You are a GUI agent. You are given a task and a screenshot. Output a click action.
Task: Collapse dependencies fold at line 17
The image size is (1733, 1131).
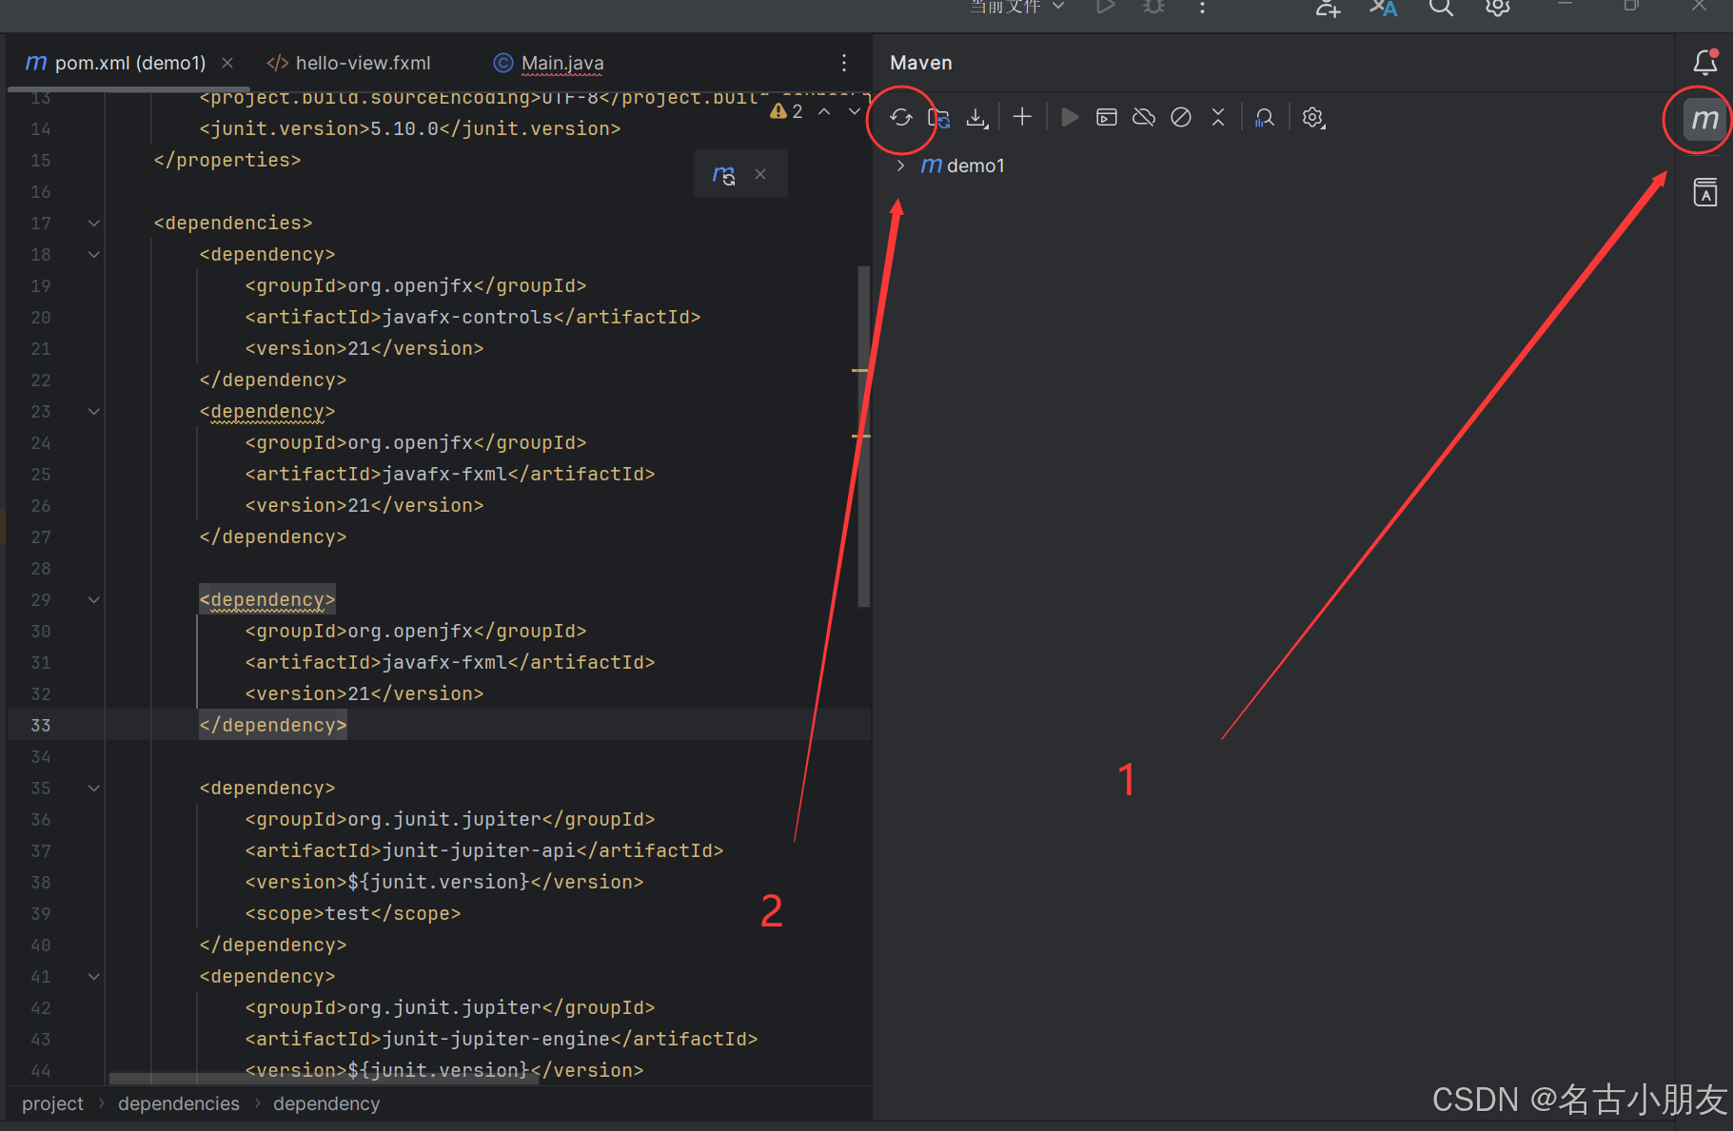click(x=94, y=224)
